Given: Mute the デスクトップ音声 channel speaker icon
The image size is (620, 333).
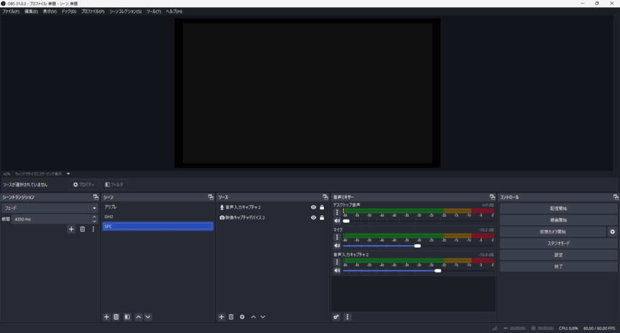Looking at the screenshot, I should pos(337,221).
